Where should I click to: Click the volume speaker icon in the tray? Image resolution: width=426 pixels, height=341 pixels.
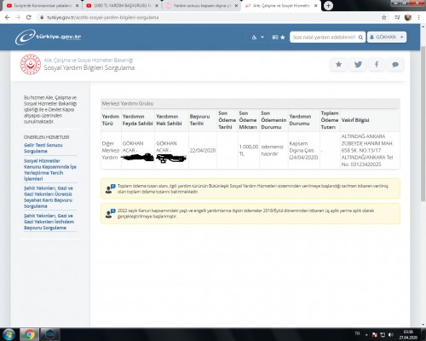[390, 335]
